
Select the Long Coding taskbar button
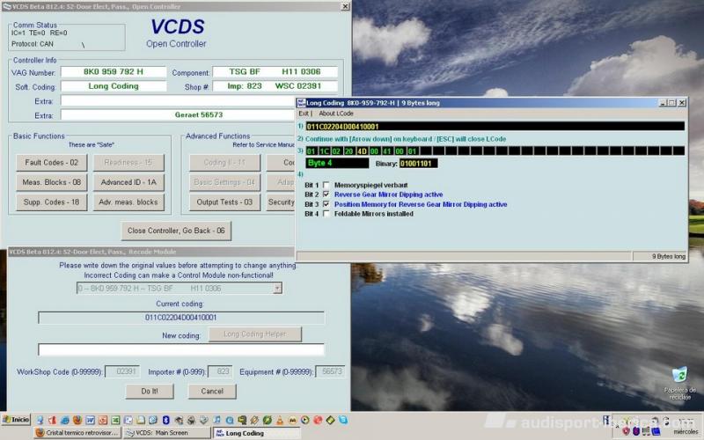point(256,433)
